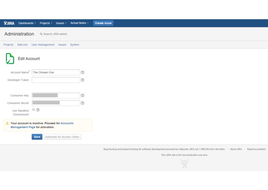This screenshot has width=268, height=190.
Task: Open the About JIRA footer link
Action: tap(236, 149)
